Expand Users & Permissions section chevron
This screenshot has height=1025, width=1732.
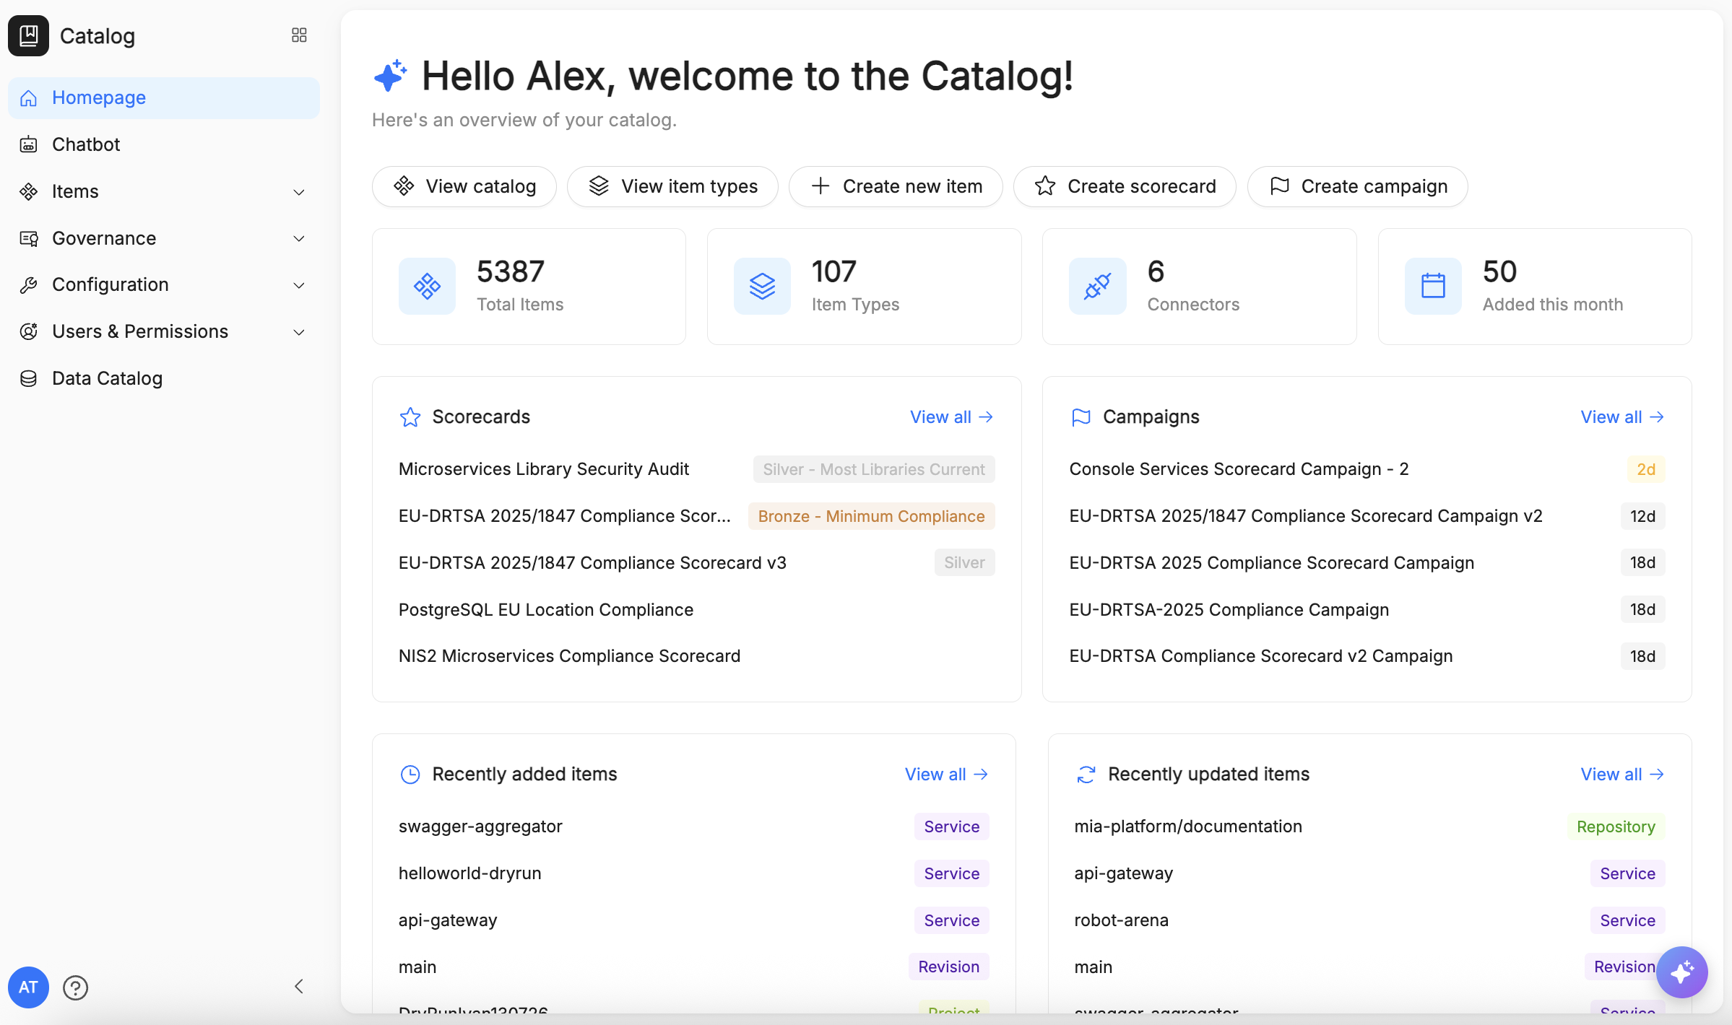pos(299,332)
